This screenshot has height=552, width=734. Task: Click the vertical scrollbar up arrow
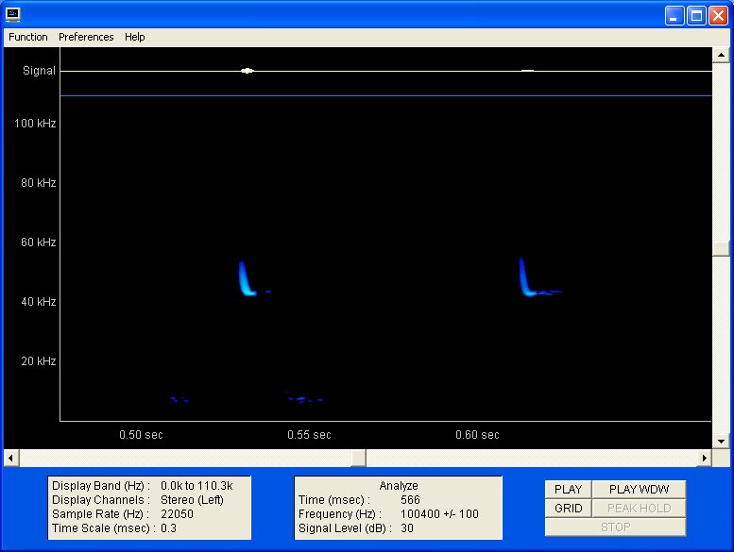click(722, 55)
